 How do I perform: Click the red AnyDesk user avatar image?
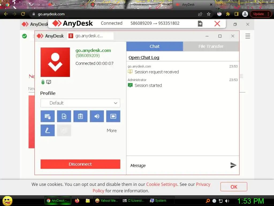tap(55, 62)
